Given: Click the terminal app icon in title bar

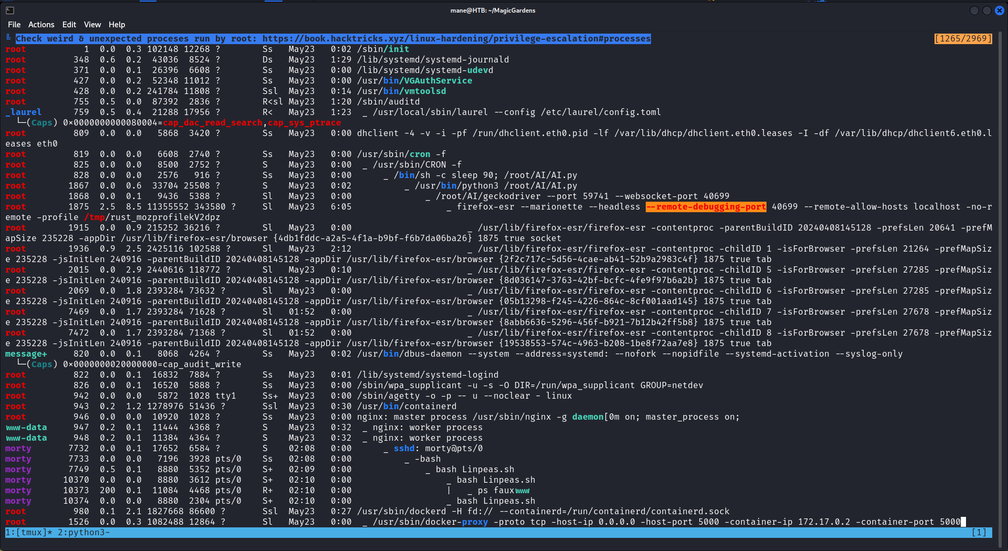Looking at the screenshot, I should click(x=10, y=10).
